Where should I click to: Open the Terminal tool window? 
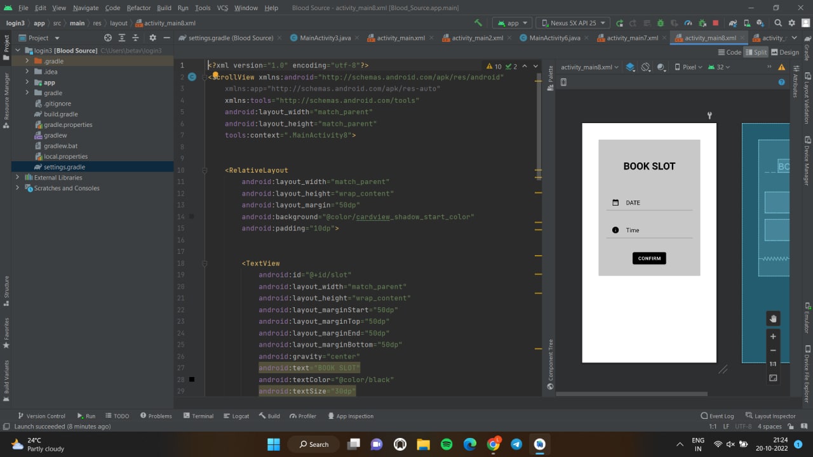[x=198, y=416]
